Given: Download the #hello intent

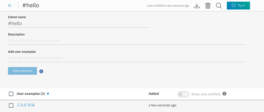Looking at the screenshot, I should [197, 6].
